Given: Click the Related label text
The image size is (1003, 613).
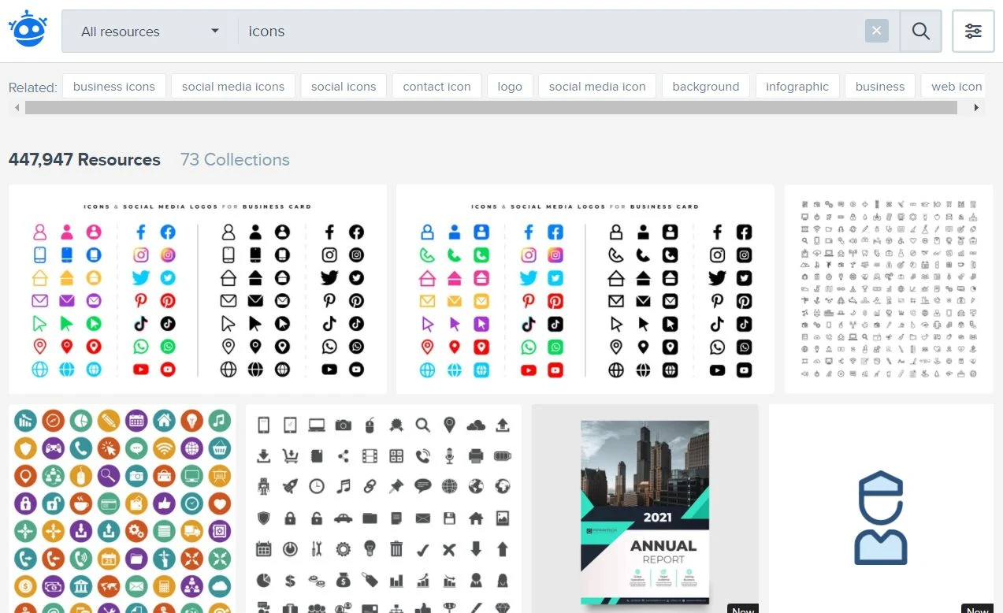Looking at the screenshot, I should coord(32,87).
